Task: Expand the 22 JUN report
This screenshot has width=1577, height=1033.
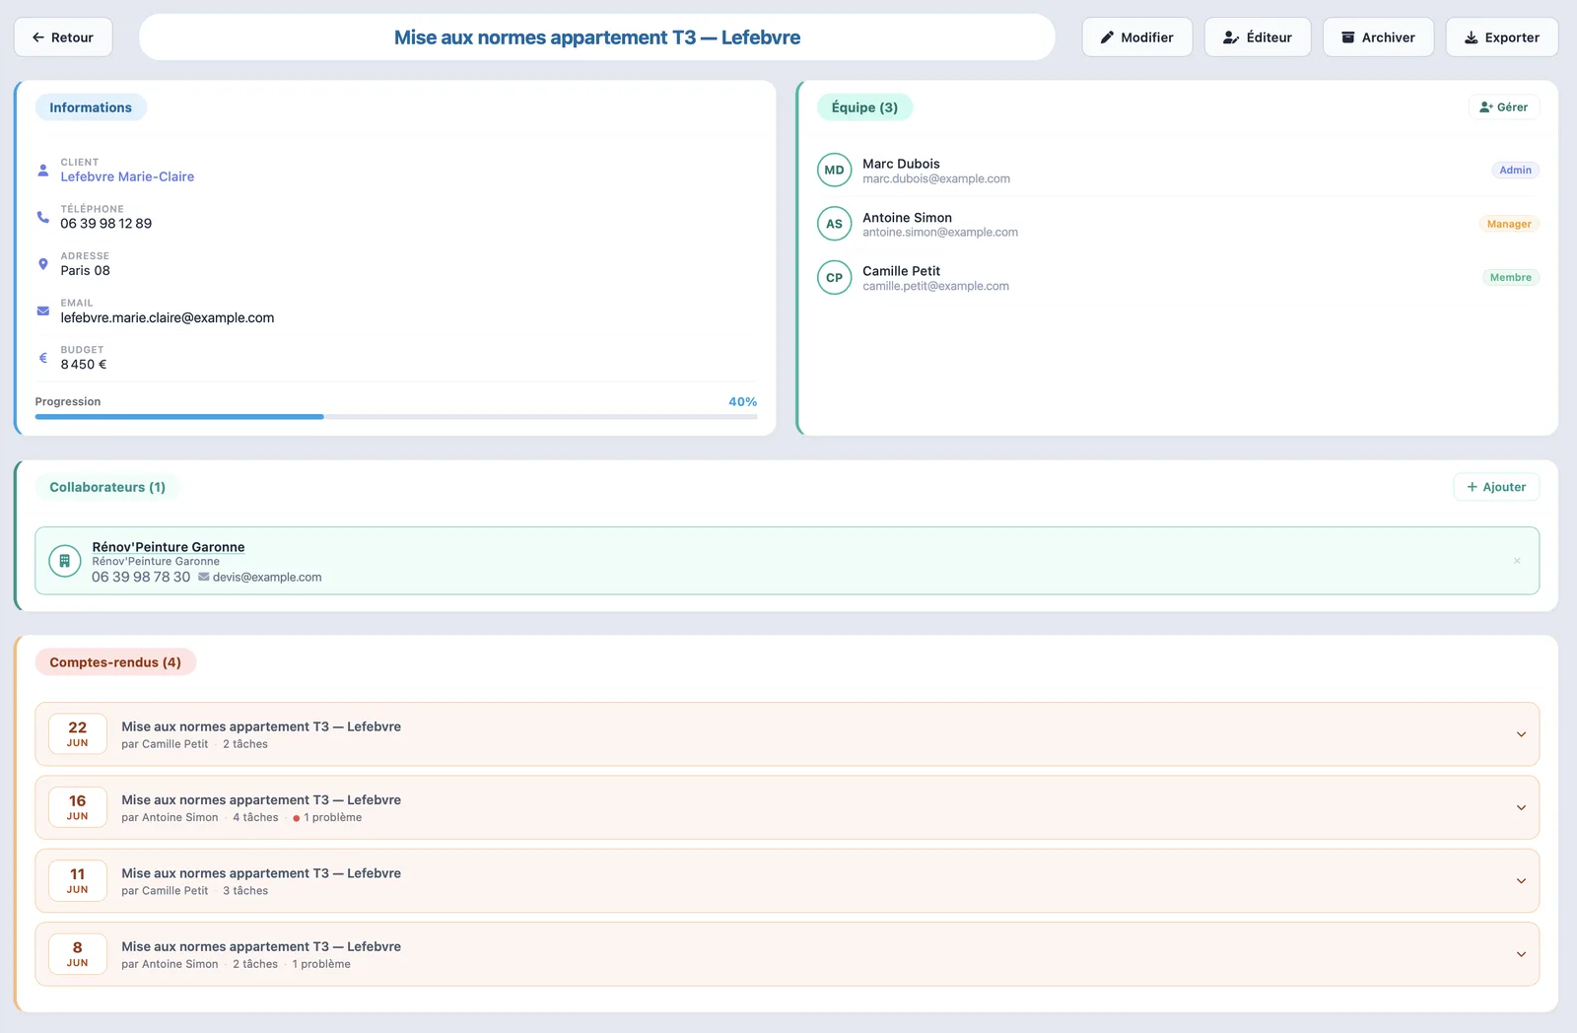Action: [x=1521, y=734]
